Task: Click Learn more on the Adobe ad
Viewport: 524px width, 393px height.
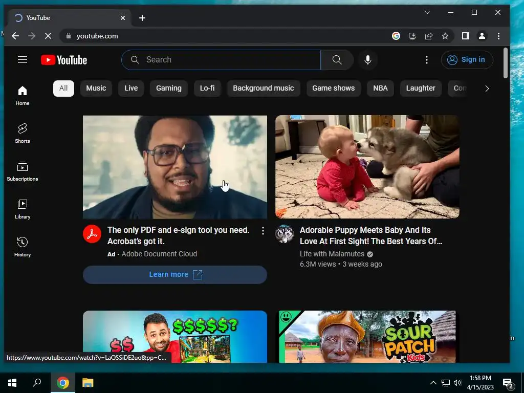Action: tap(175, 275)
